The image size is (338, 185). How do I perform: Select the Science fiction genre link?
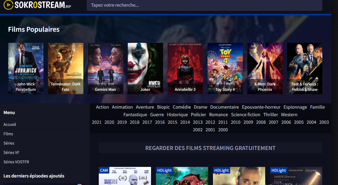point(246,115)
